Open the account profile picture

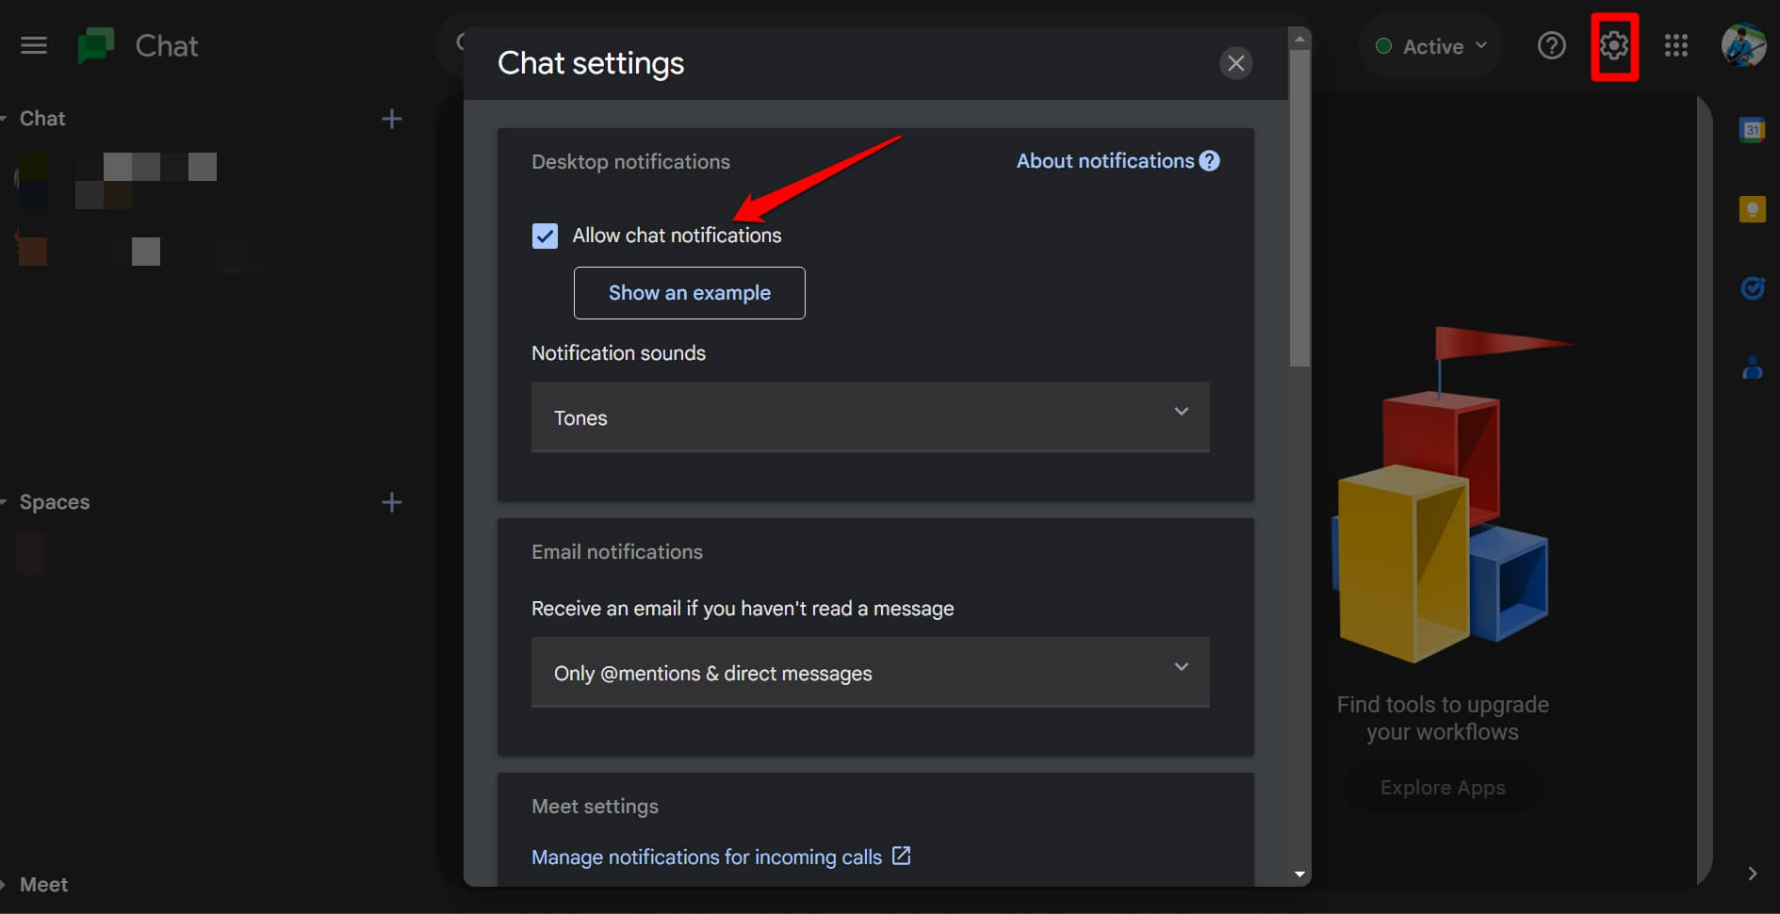(1743, 45)
